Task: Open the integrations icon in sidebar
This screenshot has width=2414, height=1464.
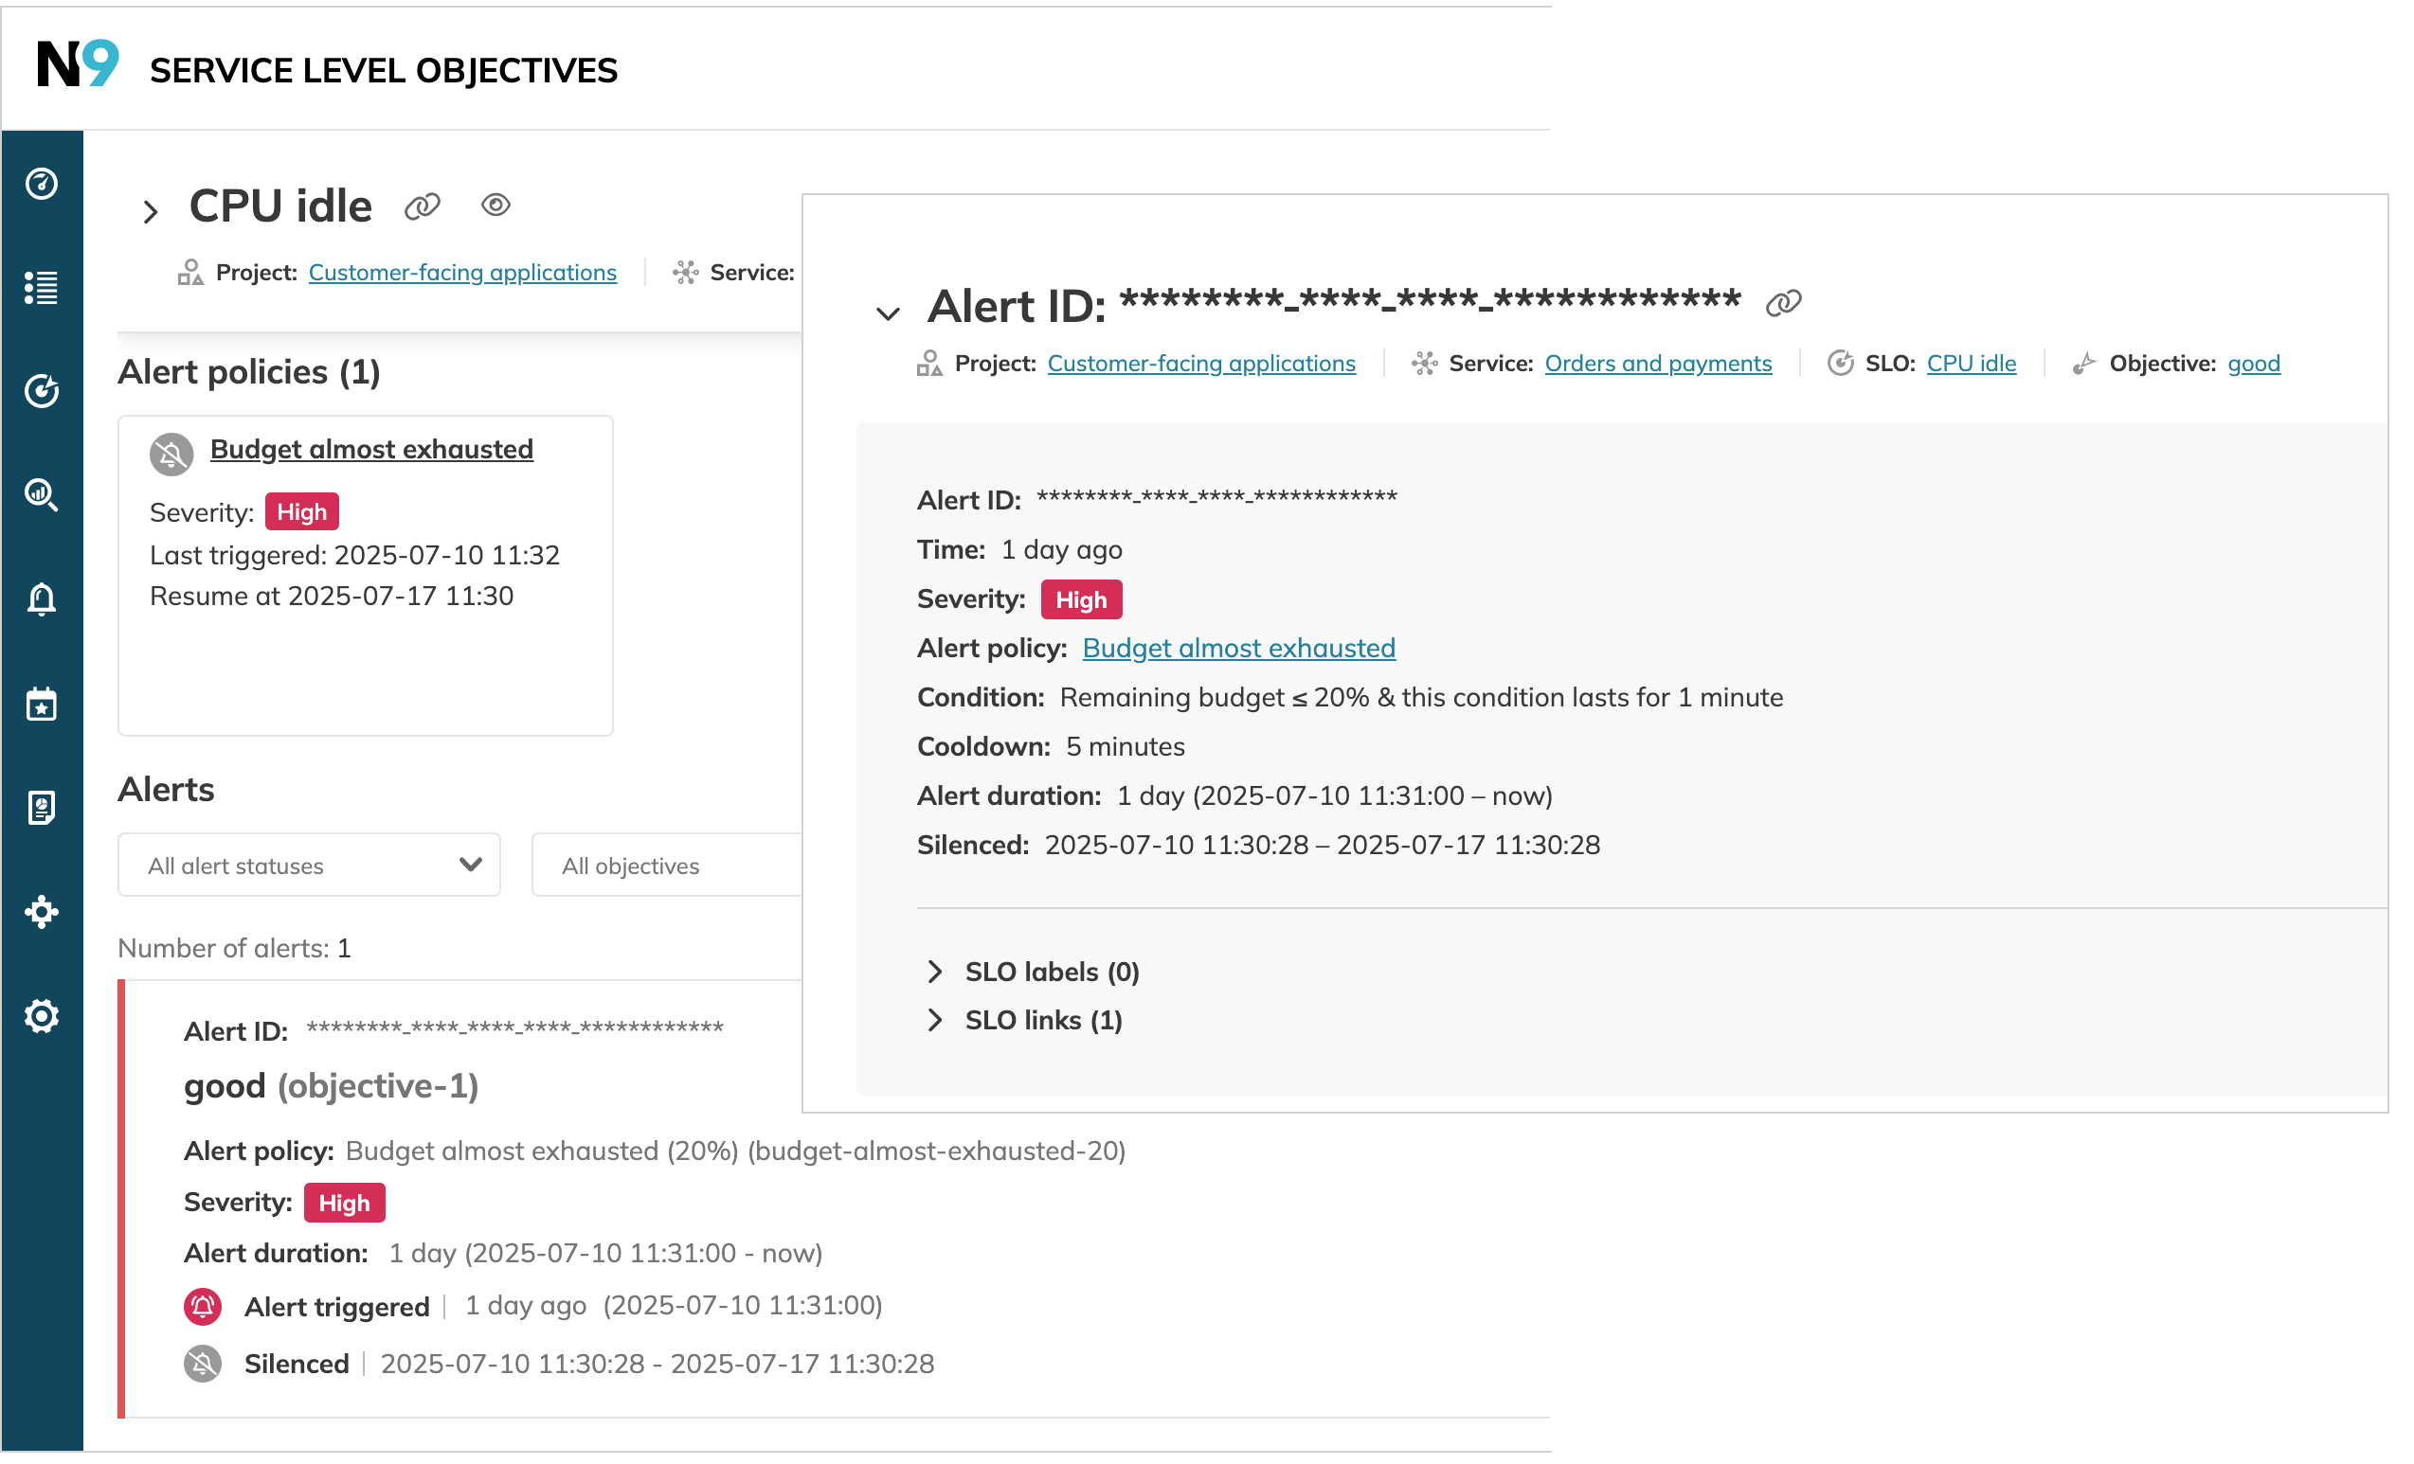Action: coord(41,912)
